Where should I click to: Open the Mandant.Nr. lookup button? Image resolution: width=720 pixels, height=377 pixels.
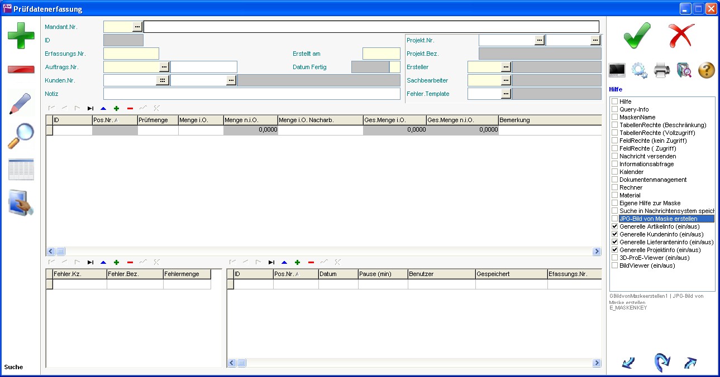137,26
